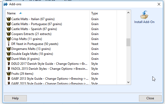The width and height of the screenshot is (165, 104).
Task: Click the Add-ons puzzle piece title icon
Action: (6, 4)
